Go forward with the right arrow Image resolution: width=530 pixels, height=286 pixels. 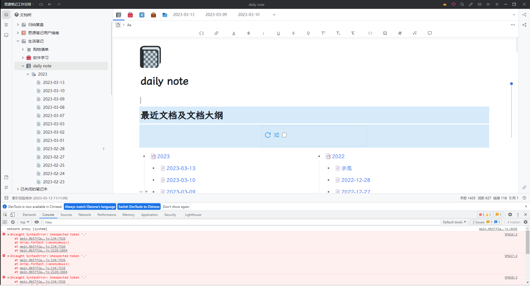point(58,4)
